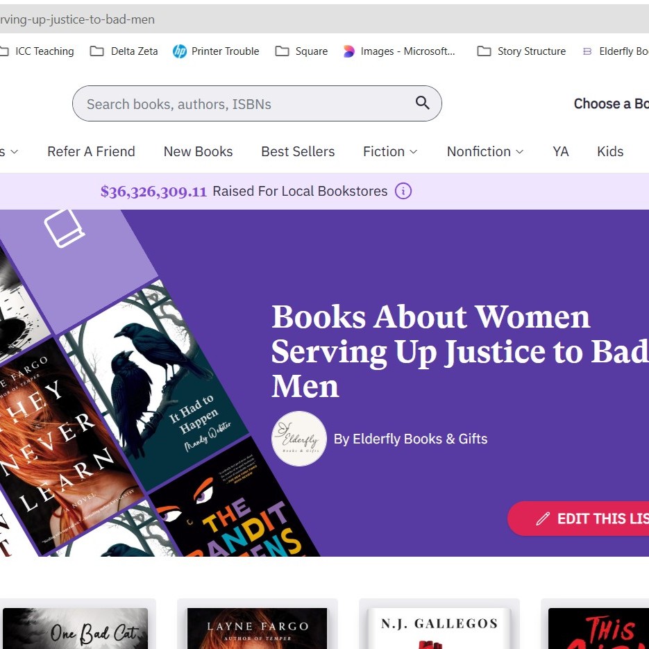The height and width of the screenshot is (649, 649).
Task: Go to Best Sellers
Action: pyautogui.click(x=298, y=151)
